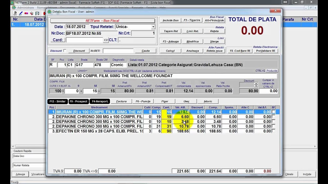The image size is (328, 184).
Task: Increase Discount with spinner up arrow
Action: (x=256, y=84)
